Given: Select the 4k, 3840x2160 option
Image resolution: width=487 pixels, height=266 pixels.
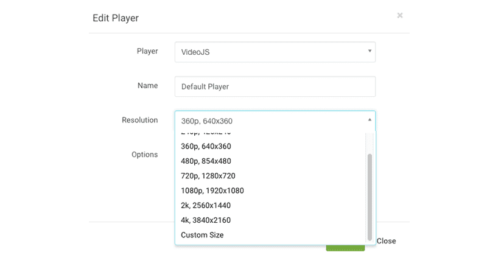Looking at the screenshot, I should point(206,220).
